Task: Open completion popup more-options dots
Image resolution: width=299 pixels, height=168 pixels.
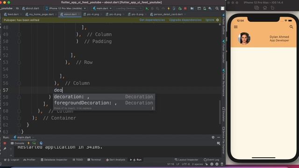Action: click(153, 108)
